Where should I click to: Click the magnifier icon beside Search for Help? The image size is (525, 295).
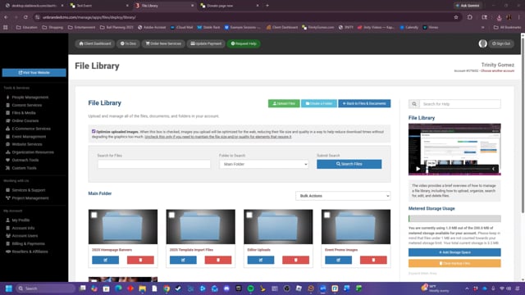pyautogui.click(x=414, y=104)
